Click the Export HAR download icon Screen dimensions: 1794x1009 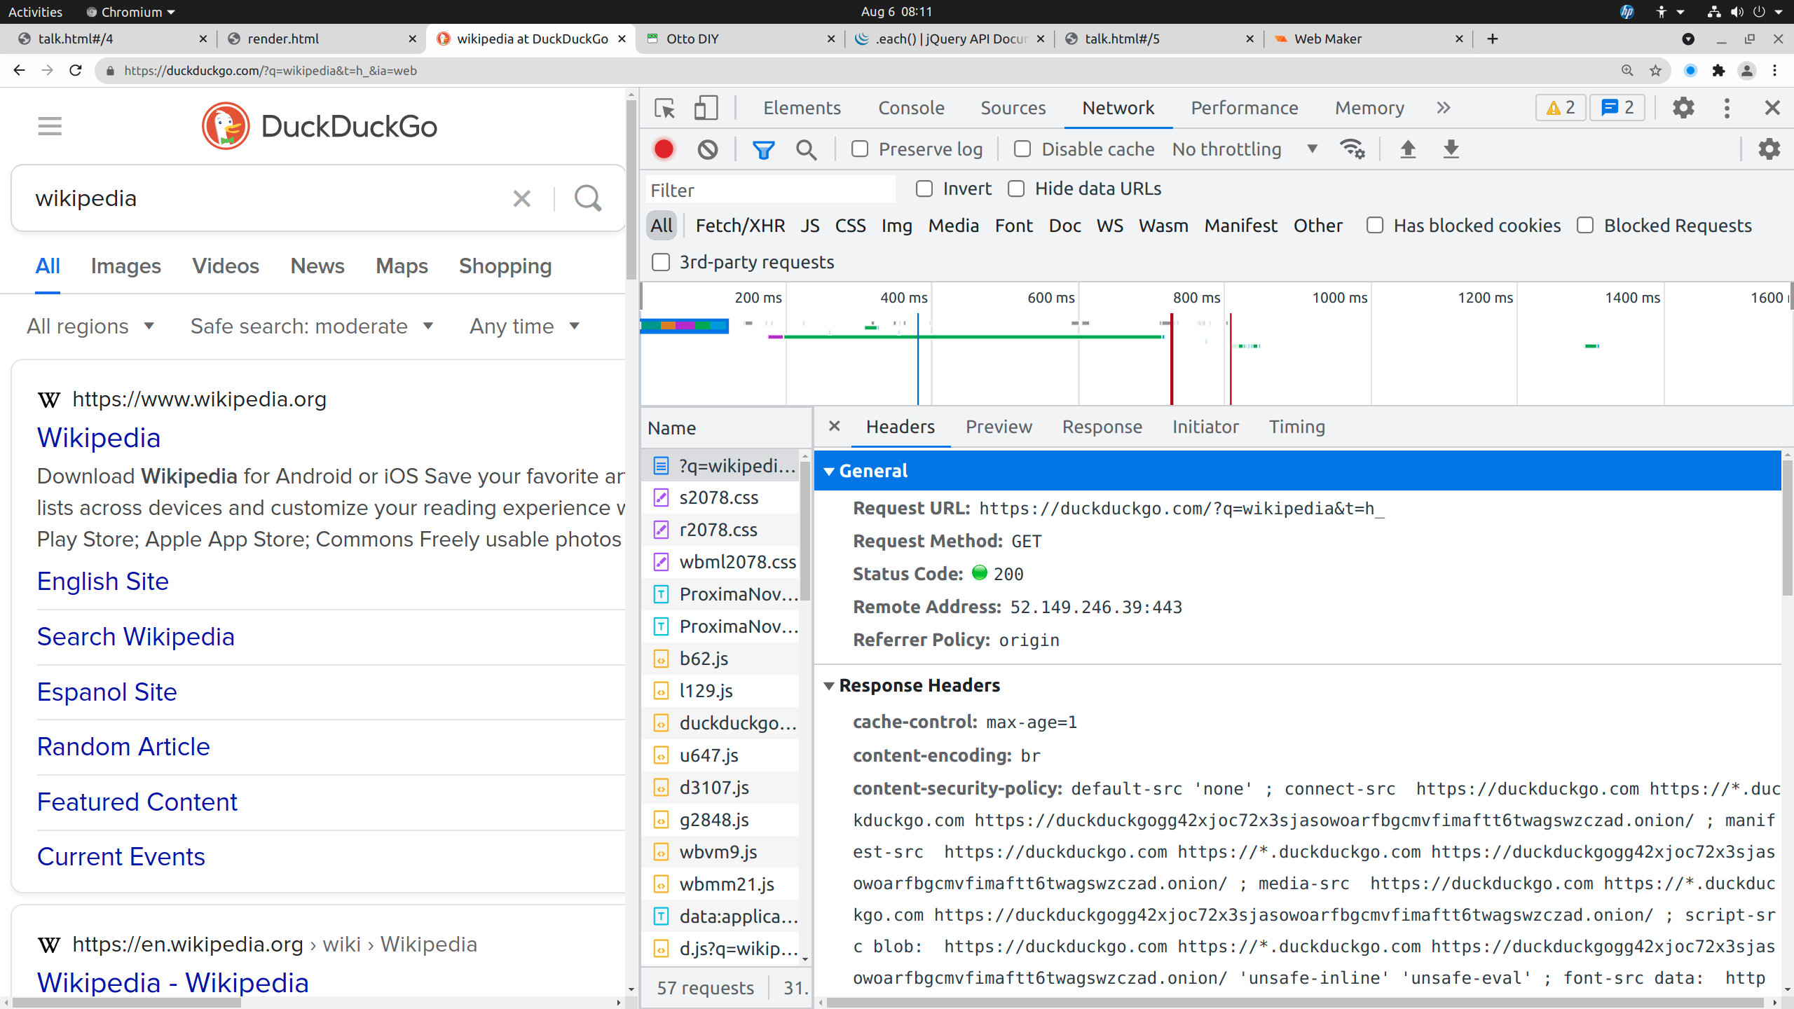click(x=1451, y=149)
